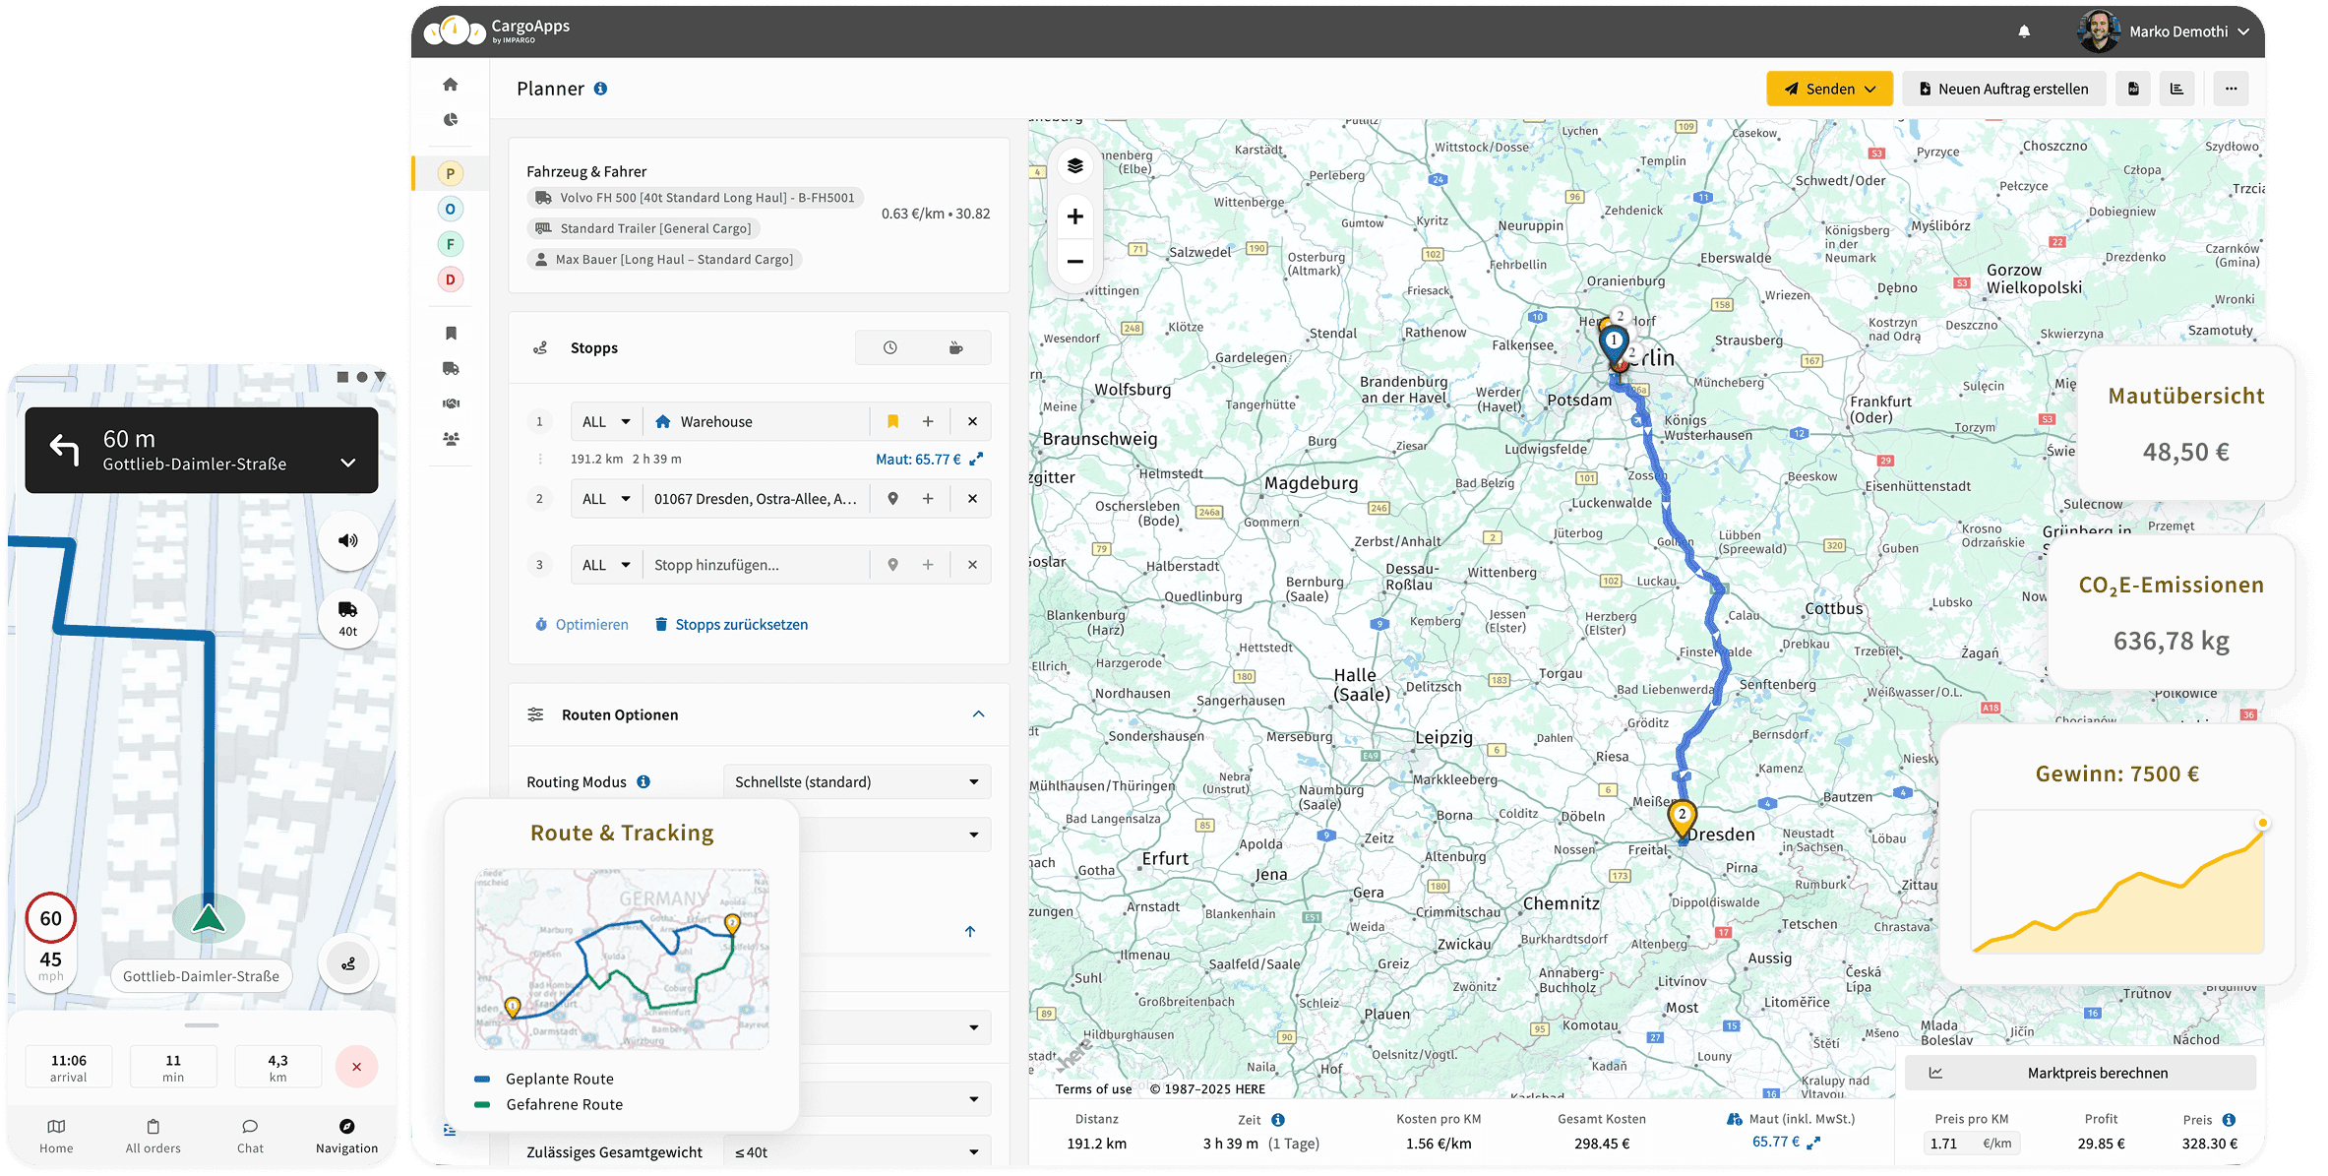Viewport: 2328px width, 1176px height.
Task: Click the handshake partners icon
Action: pos(451,402)
